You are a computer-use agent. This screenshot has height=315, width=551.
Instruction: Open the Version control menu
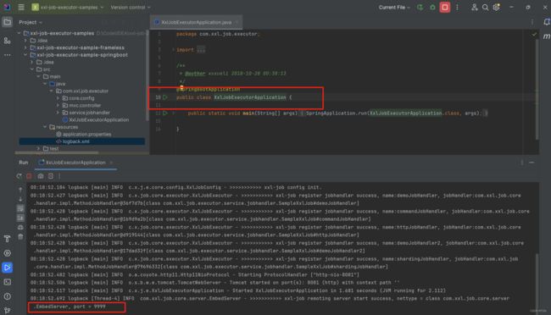(131, 8)
